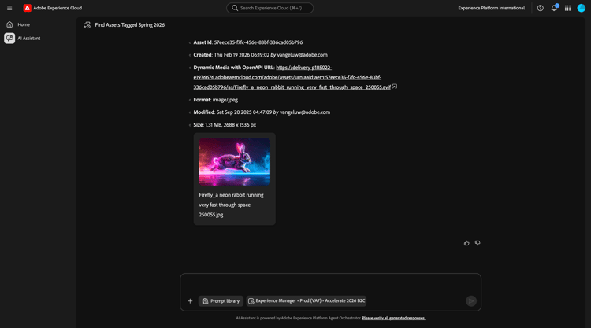This screenshot has width=591, height=328.
Task: Click the Asset Id value text
Action: coord(258,42)
